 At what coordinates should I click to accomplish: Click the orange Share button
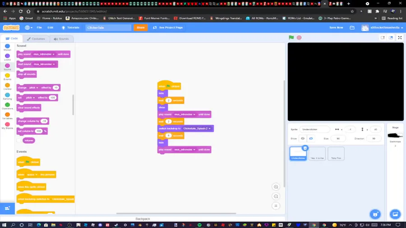(141, 27)
